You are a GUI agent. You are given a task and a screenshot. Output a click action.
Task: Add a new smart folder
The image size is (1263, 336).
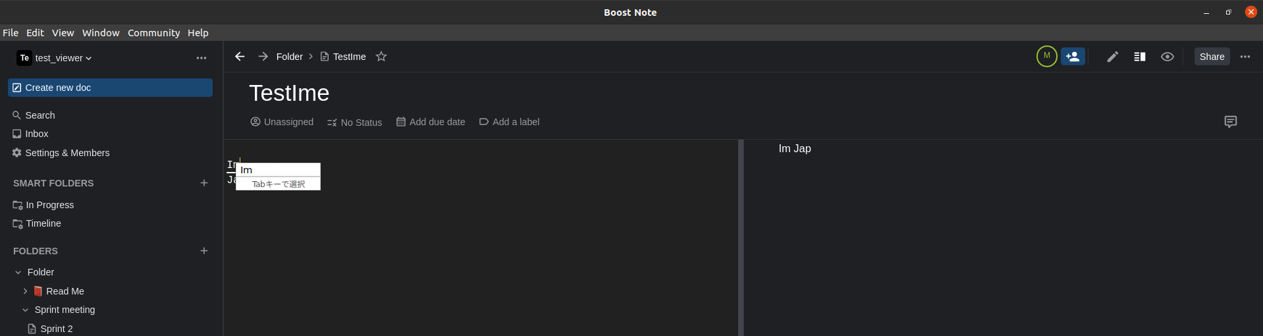click(204, 183)
